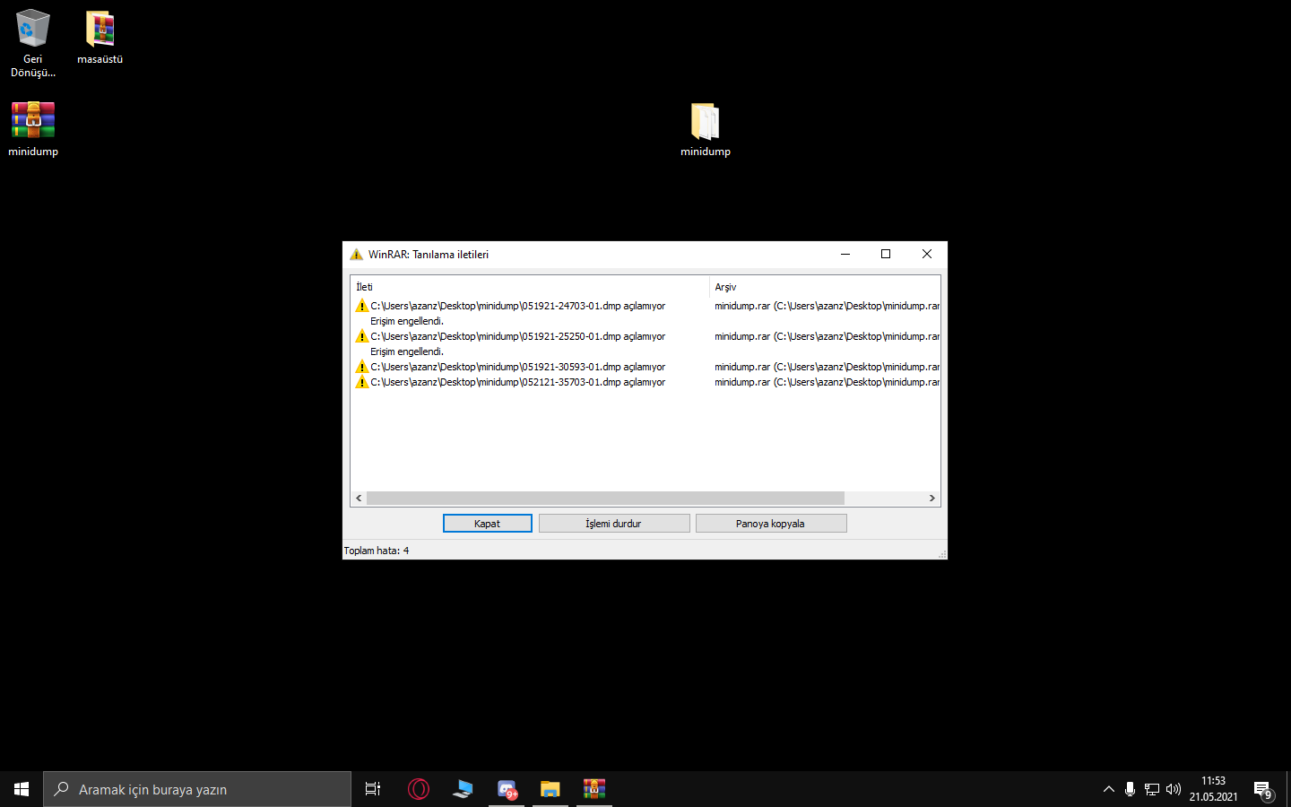The height and width of the screenshot is (807, 1291).
Task: Click Arşiv cell for 052121-35703-01.dmp row
Action: pos(827,382)
